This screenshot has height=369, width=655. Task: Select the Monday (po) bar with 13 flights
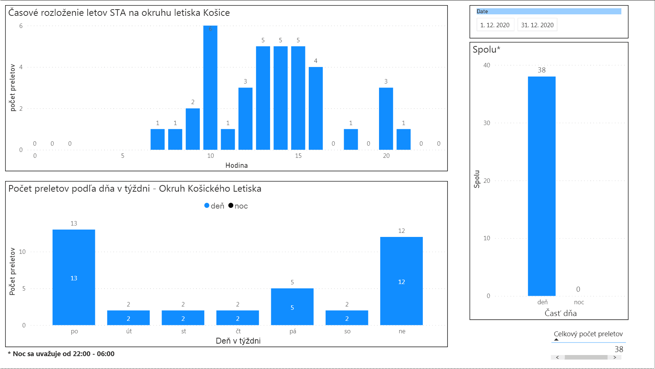pos(74,277)
